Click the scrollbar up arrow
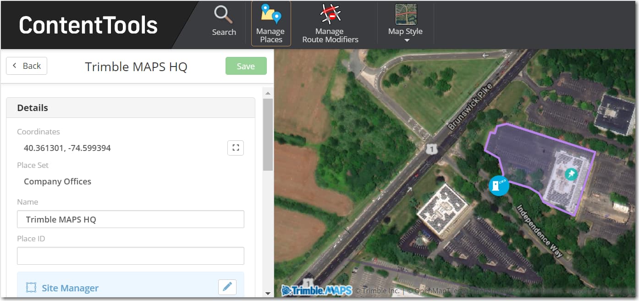The height and width of the screenshot is (301, 639). point(268,93)
